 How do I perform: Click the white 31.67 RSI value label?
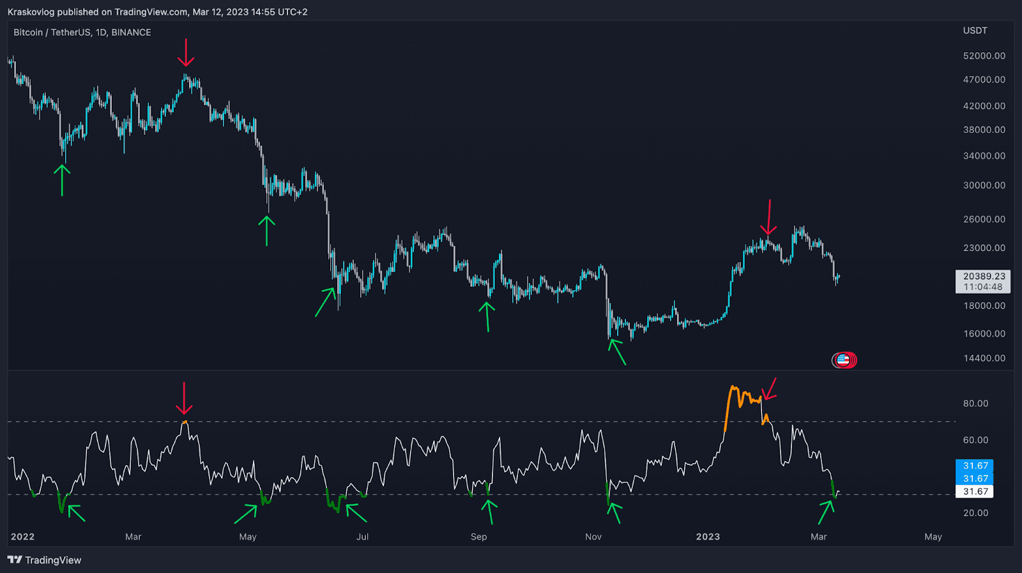(x=975, y=492)
